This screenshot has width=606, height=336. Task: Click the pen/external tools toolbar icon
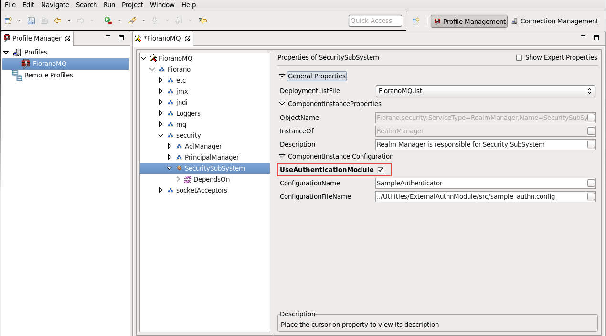(132, 21)
